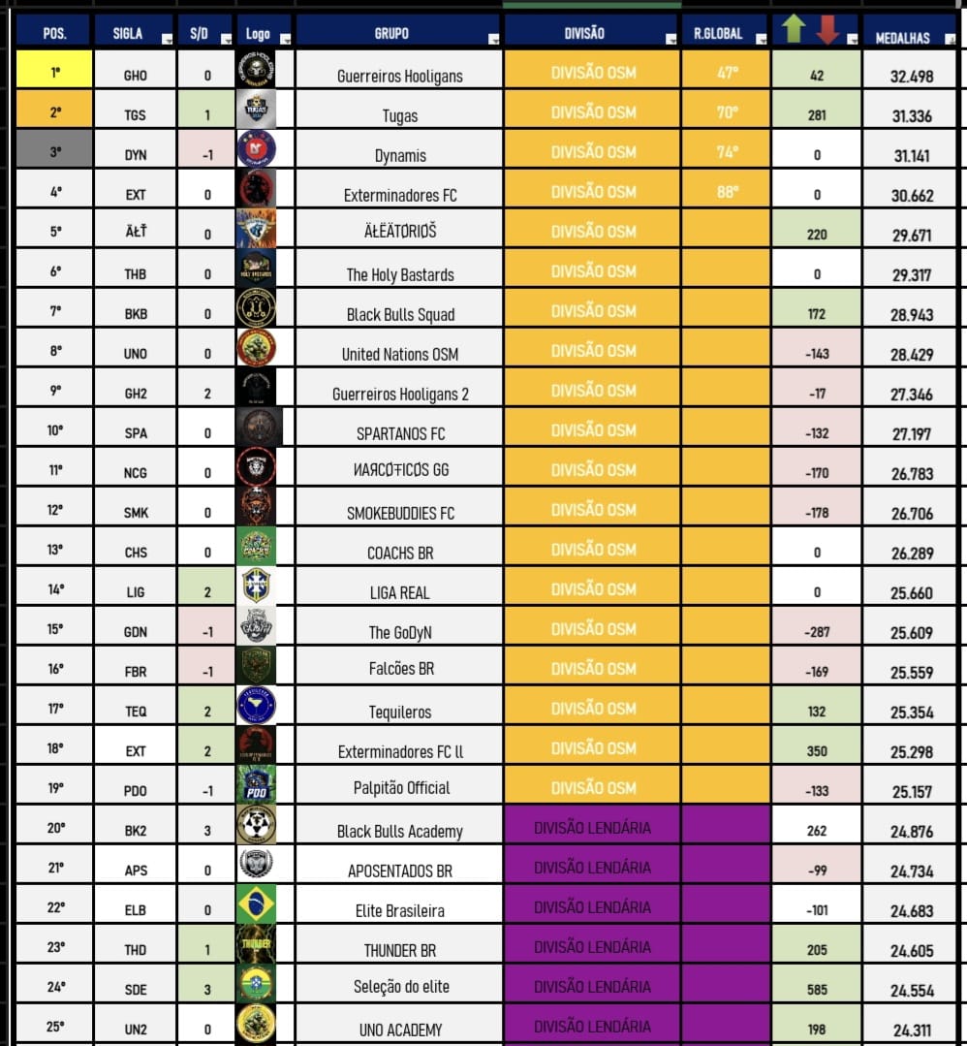Select the first purple DIVISÃO LENDÁRIA cell
Screen dimensions: 967x1046
coord(592,827)
